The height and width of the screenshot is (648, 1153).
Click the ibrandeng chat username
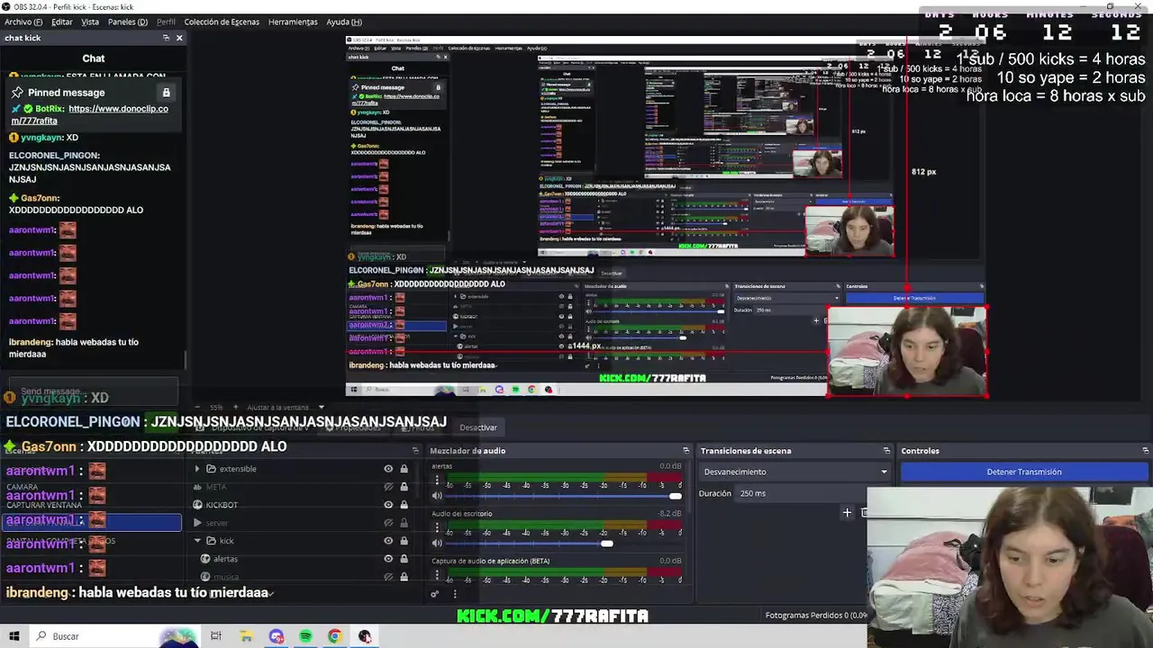click(x=31, y=342)
